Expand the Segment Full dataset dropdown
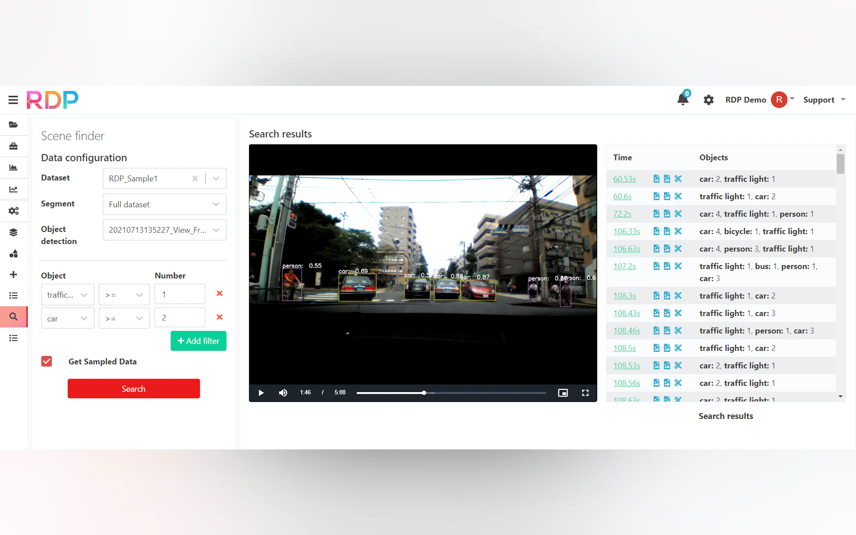The image size is (856, 535). [164, 204]
